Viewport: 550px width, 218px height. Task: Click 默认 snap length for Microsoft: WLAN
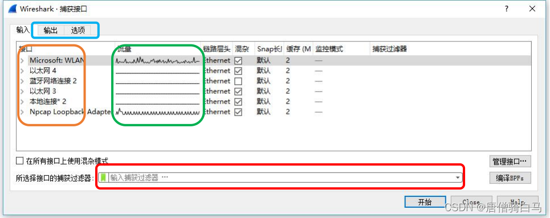click(263, 61)
